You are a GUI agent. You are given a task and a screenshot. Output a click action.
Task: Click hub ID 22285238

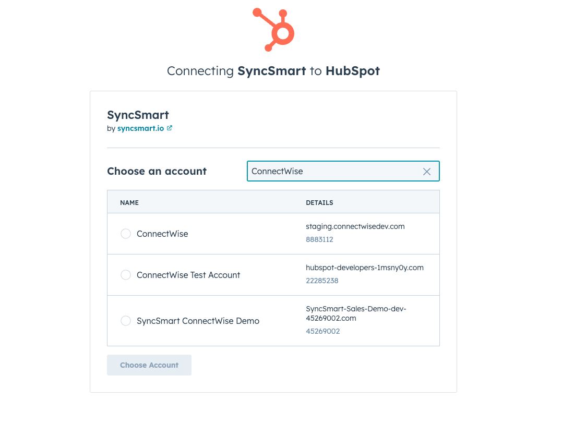(x=322, y=281)
